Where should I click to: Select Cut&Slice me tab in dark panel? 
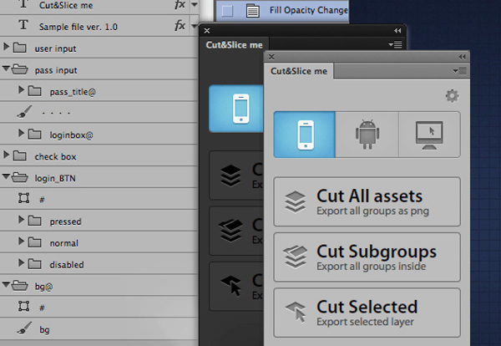[234, 45]
